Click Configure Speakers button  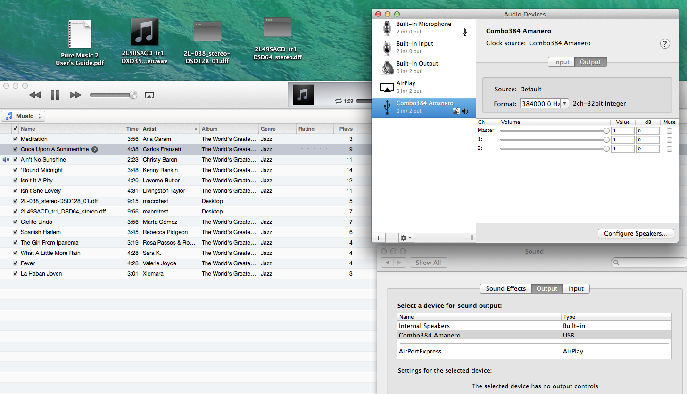[636, 233]
